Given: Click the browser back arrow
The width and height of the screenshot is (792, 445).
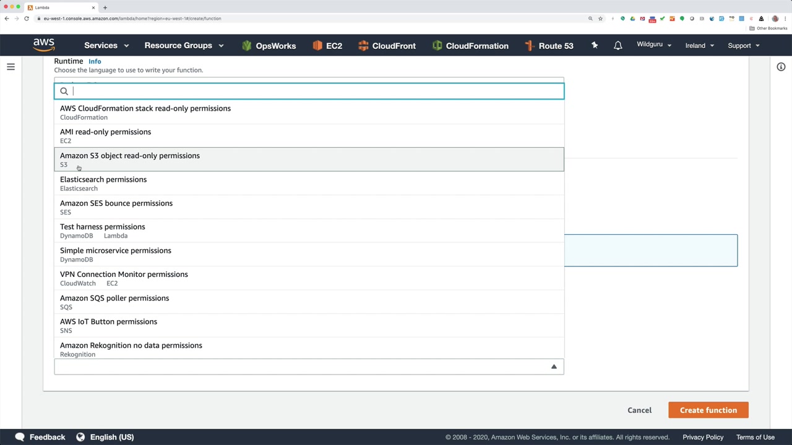Looking at the screenshot, I should 7,19.
